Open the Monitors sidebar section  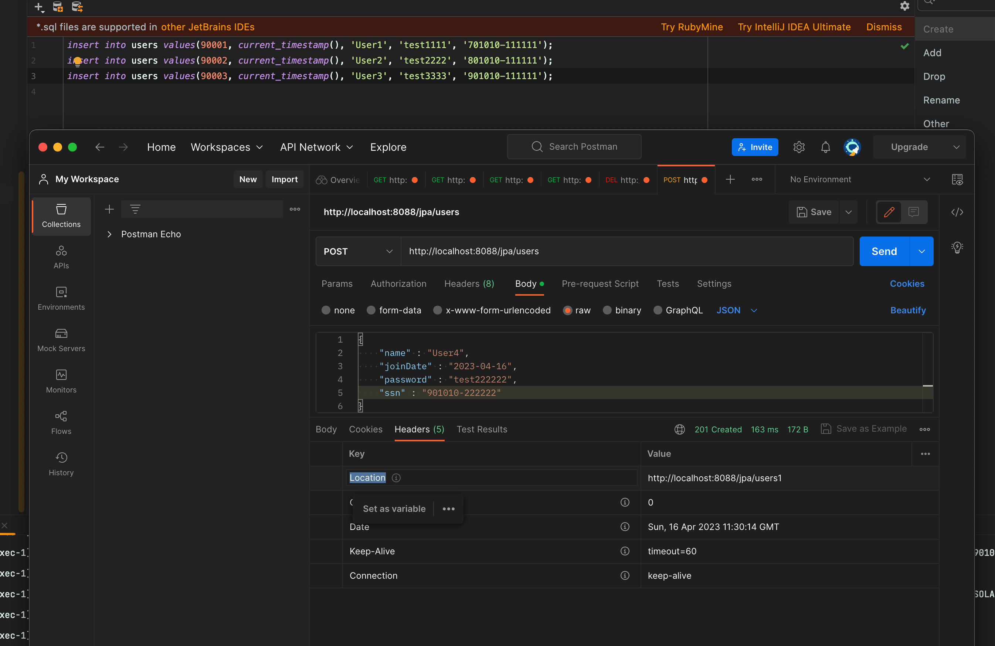[61, 381]
